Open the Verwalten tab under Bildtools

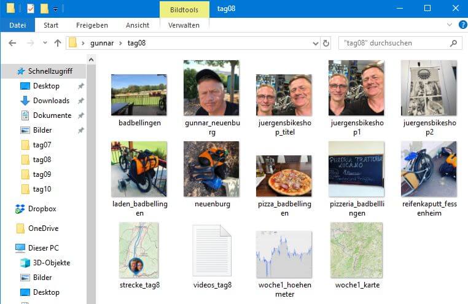pos(184,25)
